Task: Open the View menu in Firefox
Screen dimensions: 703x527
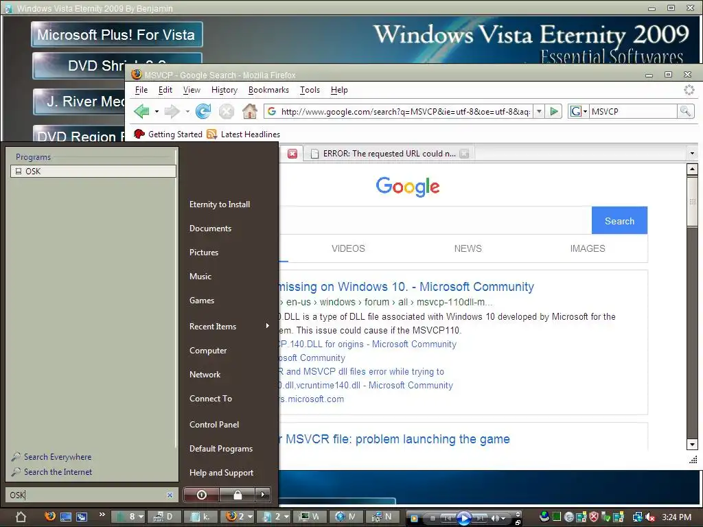Action: [192, 90]
